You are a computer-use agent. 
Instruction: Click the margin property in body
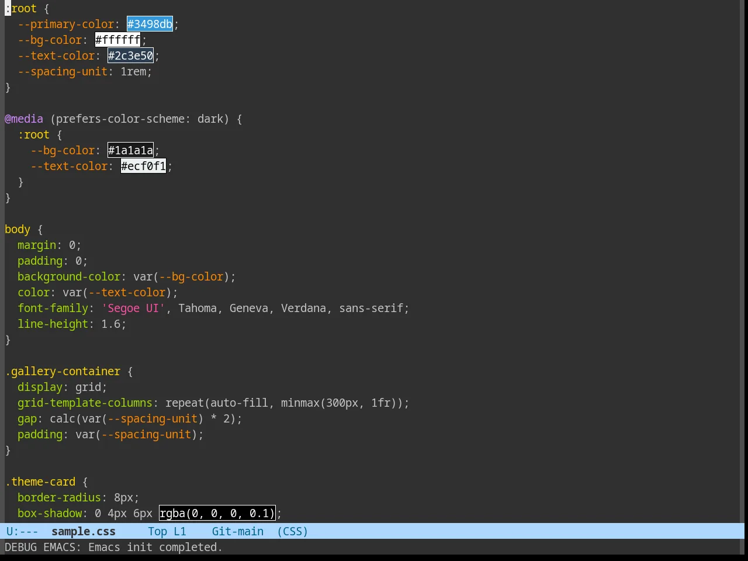click(x=37, y=245)
